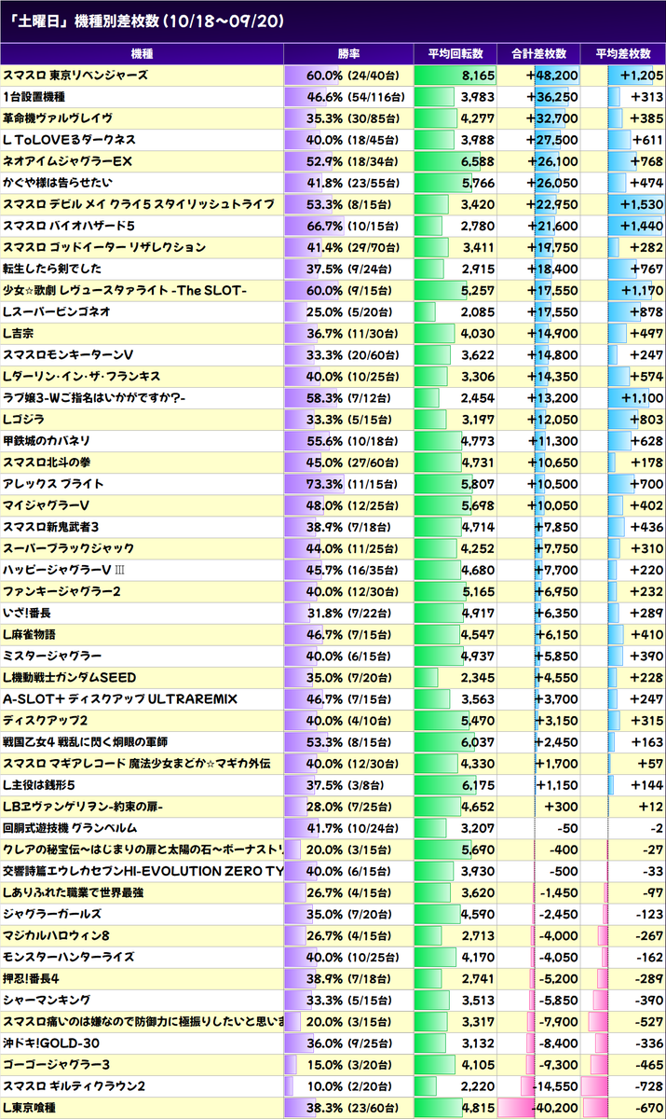Click アレックス ブライト machine name
The height and width of the screenshot is (1119, 666).
(53, 483)
